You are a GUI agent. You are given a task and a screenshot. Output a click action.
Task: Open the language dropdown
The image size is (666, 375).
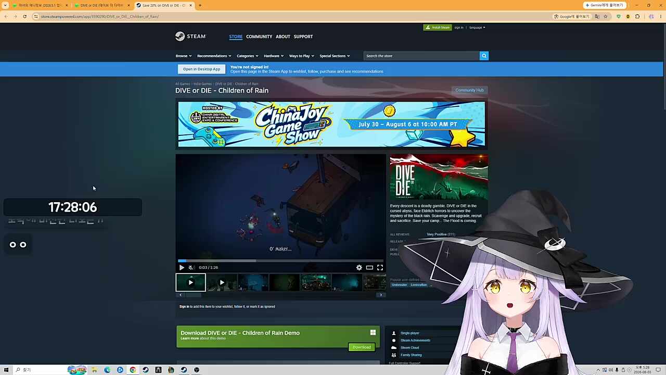click(x=477, y=28)
